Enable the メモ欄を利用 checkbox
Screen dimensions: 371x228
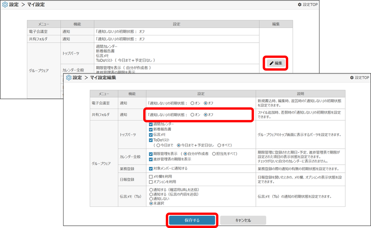pyautogui.click(x=151, y=177)
